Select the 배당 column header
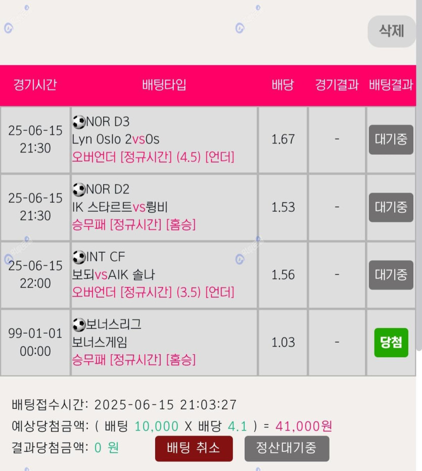Image resolution: width=422 pixels, height=471 pixels. point(283,85)
